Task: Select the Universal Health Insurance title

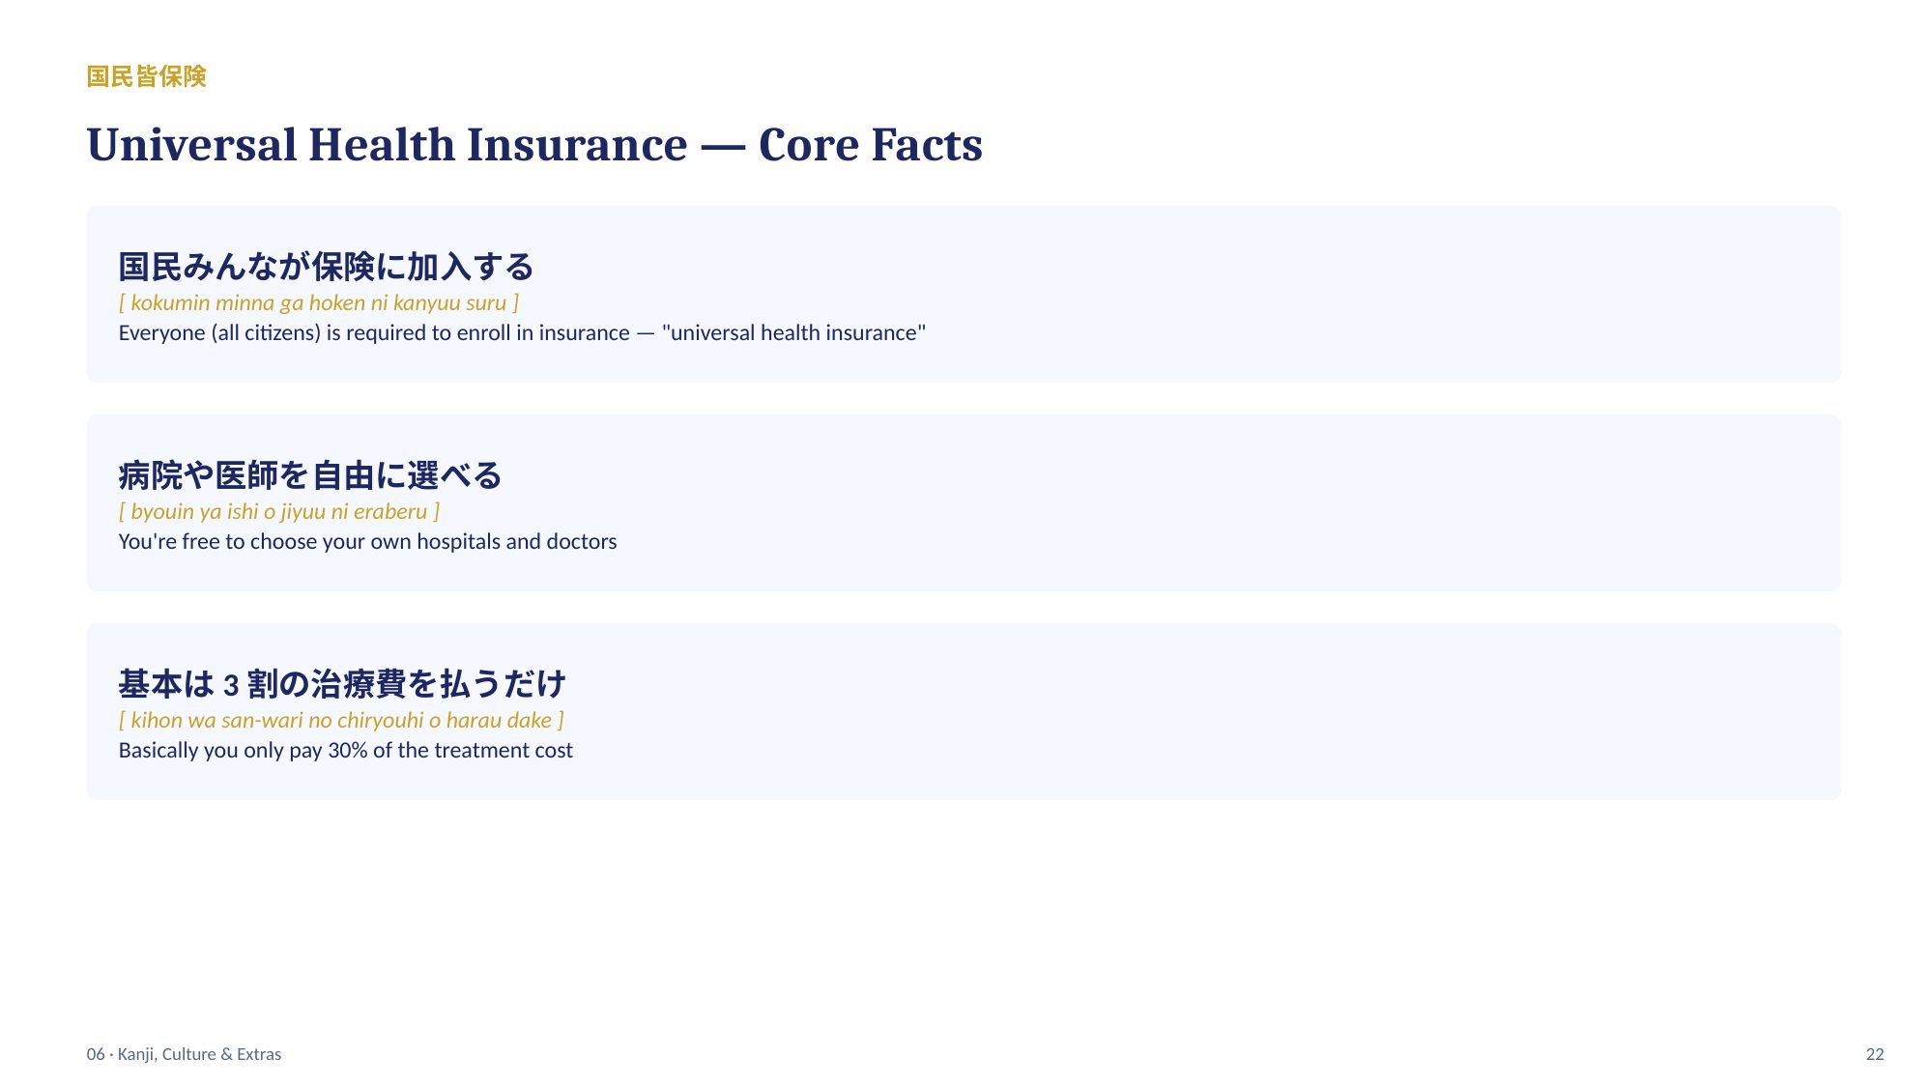Action: (534, 145)
